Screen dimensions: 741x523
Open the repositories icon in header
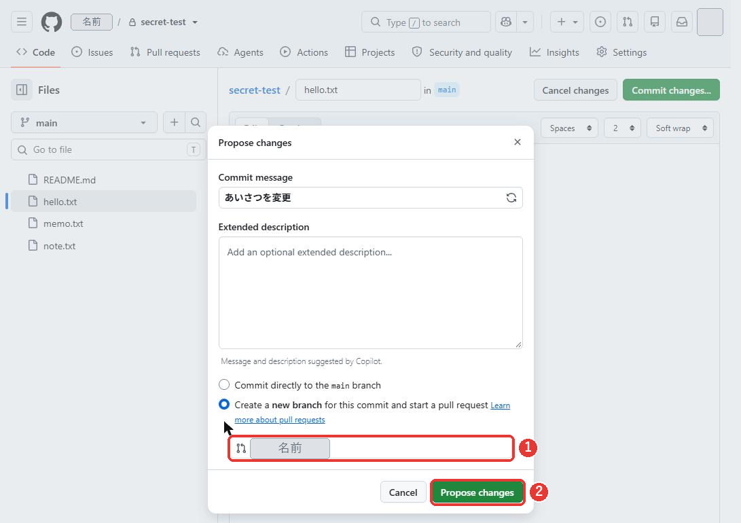[655, 22]
